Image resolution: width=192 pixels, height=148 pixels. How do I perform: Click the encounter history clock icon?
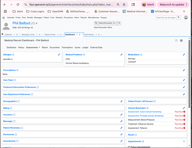96,23
